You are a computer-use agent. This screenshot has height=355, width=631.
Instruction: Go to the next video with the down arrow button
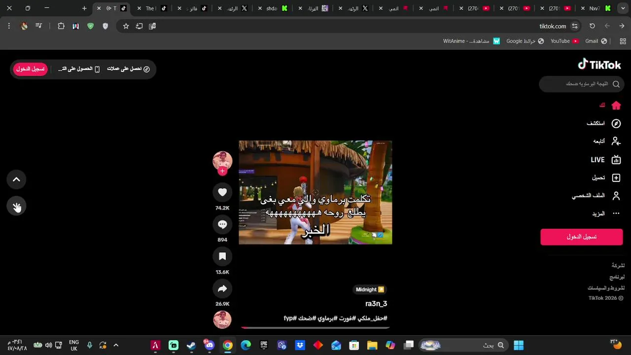coord(16,207)
